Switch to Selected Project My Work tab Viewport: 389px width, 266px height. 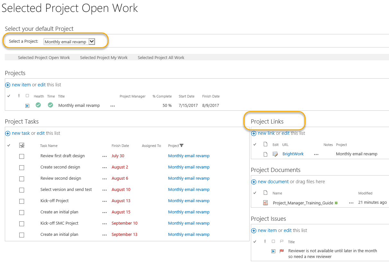point(104,58)
